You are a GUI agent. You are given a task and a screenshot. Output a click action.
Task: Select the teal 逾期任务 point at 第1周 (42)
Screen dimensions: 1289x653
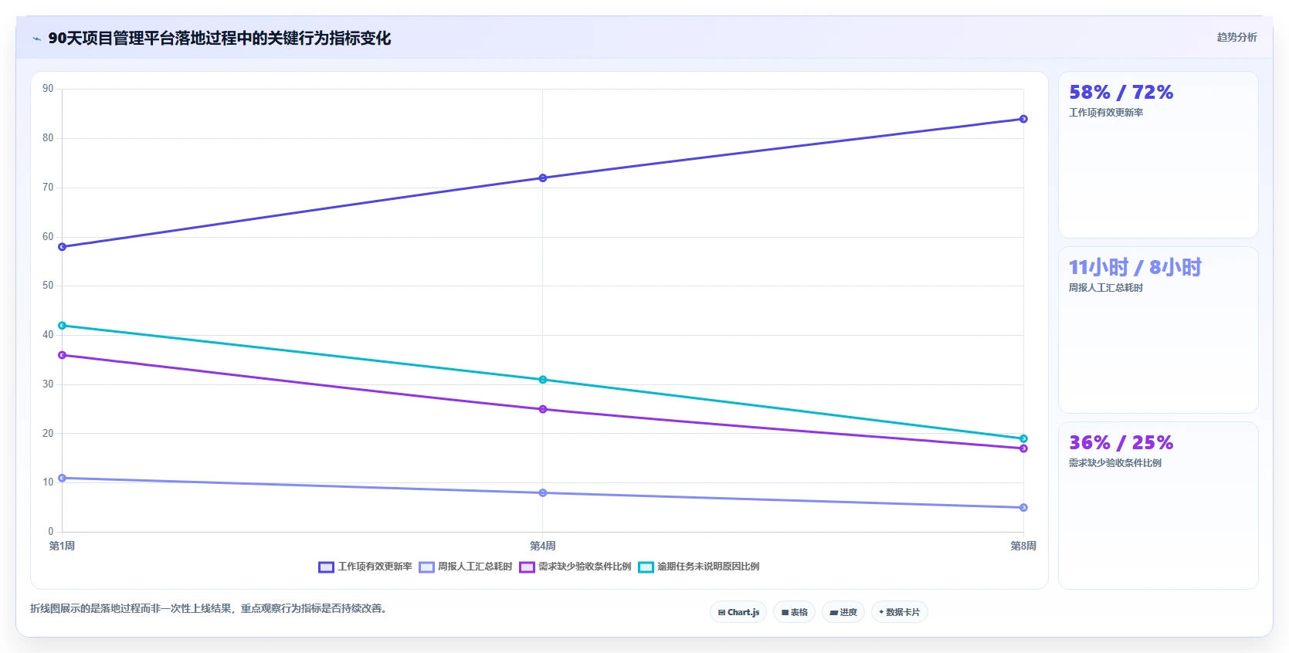click(x=63, y=326)
